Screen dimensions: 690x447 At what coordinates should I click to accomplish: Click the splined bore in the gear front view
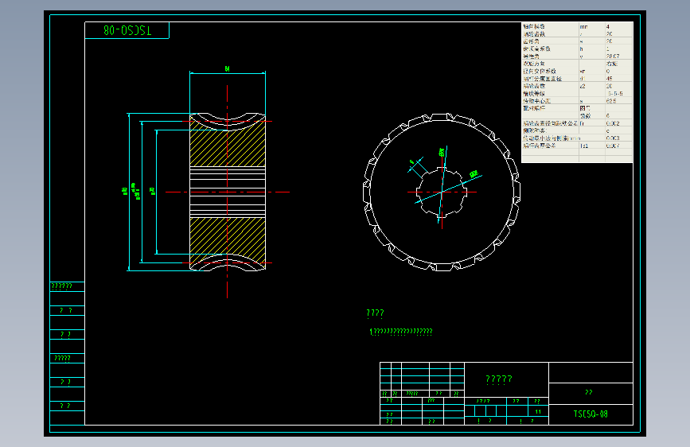point(442,192)
